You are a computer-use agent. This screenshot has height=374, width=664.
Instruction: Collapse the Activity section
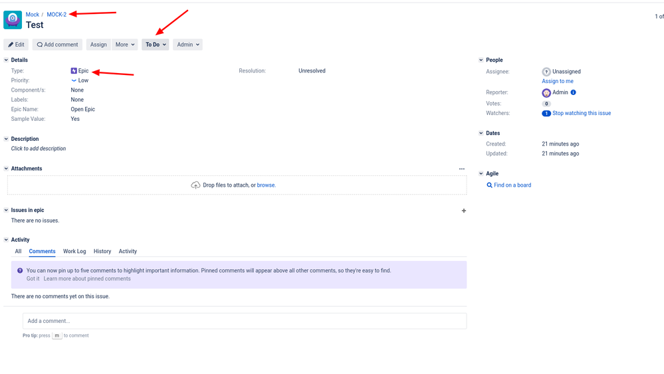(x=7, y=239)
